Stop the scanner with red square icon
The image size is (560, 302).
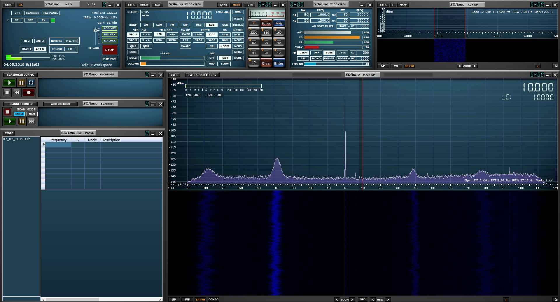[7, 112]
